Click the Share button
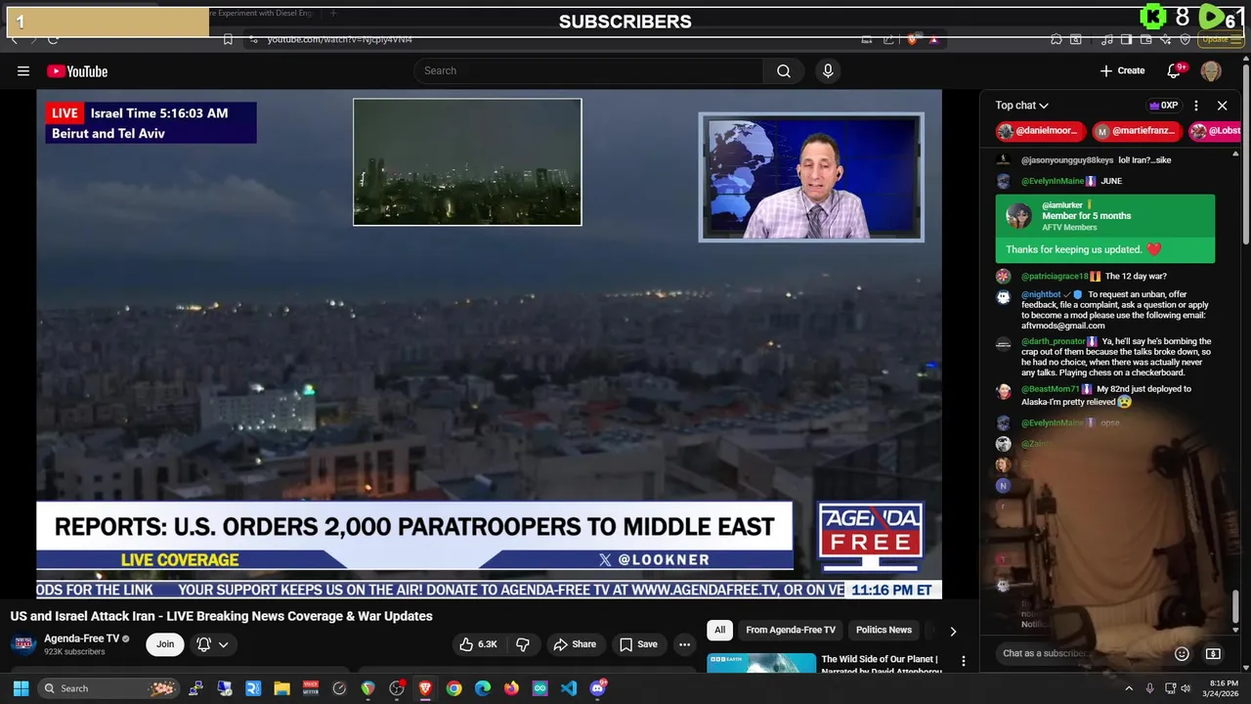The width and height of the screenshot is (1251, 704). coord(574,644)
